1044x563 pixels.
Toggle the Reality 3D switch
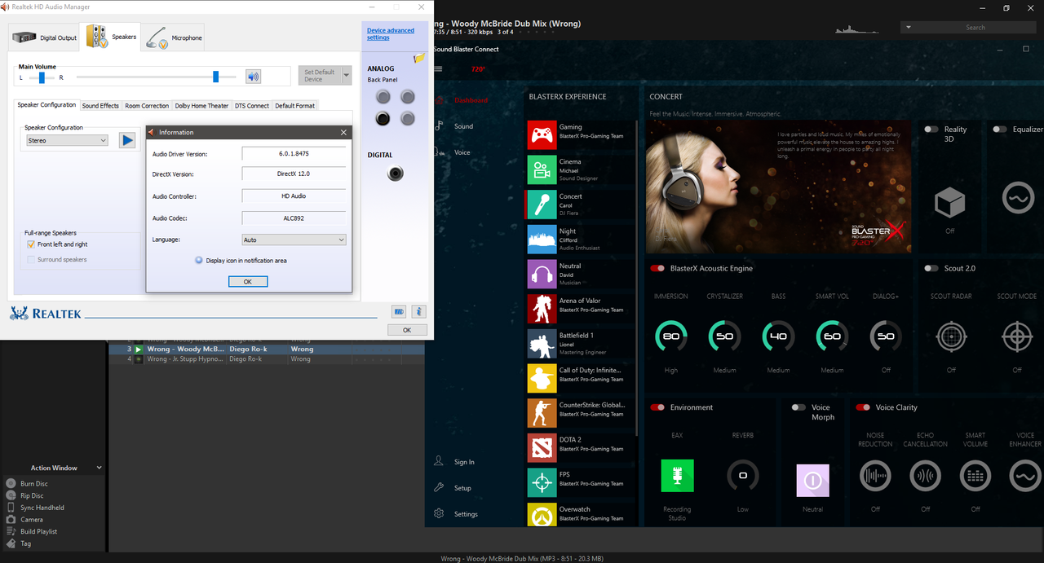[x=931, y=130]
